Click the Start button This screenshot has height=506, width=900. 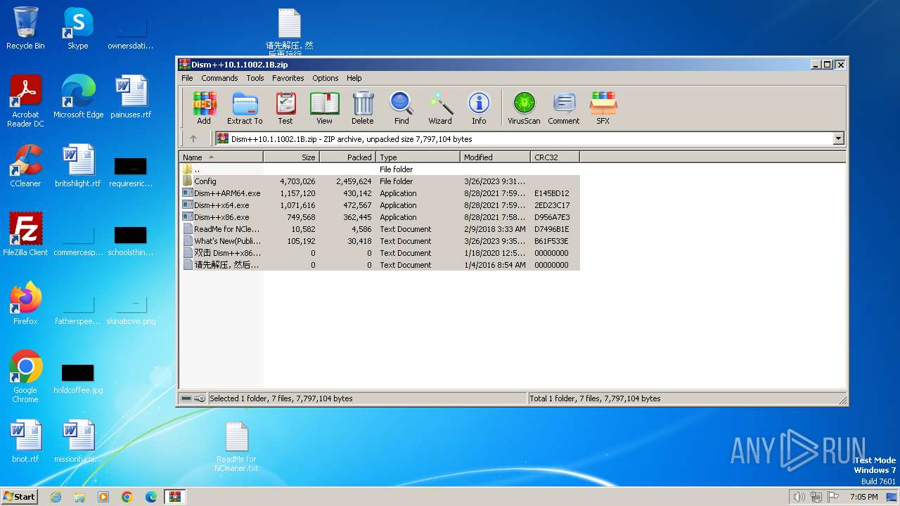[19, 496]
